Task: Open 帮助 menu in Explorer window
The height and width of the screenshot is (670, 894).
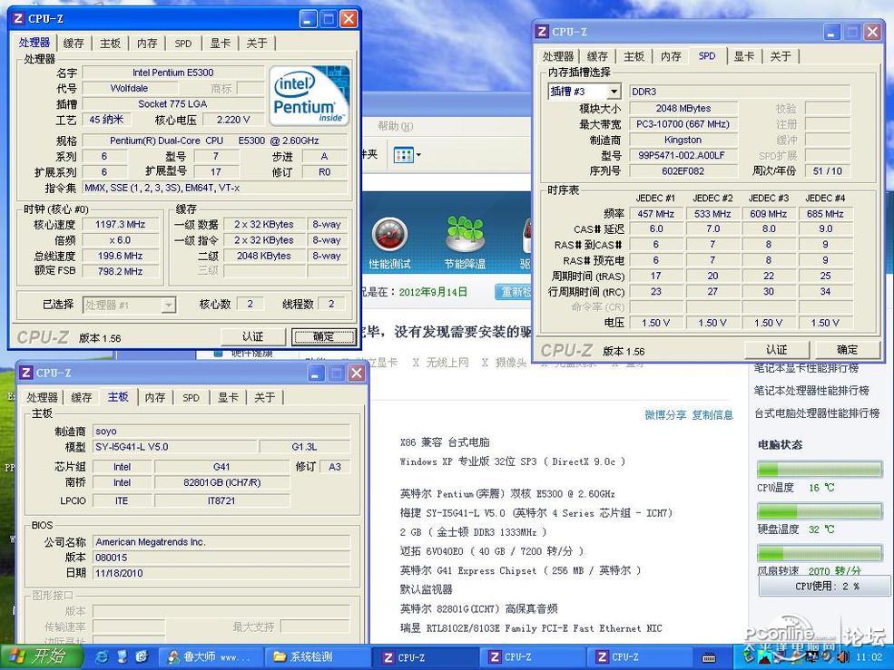Action: (395, 127)
